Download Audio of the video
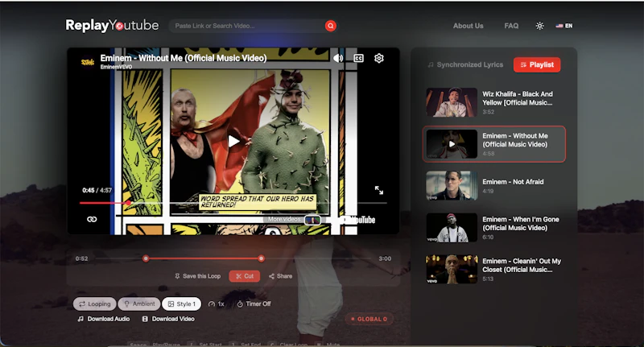The width and height of the screenshot is (644, 347). [x=104, y=319]
